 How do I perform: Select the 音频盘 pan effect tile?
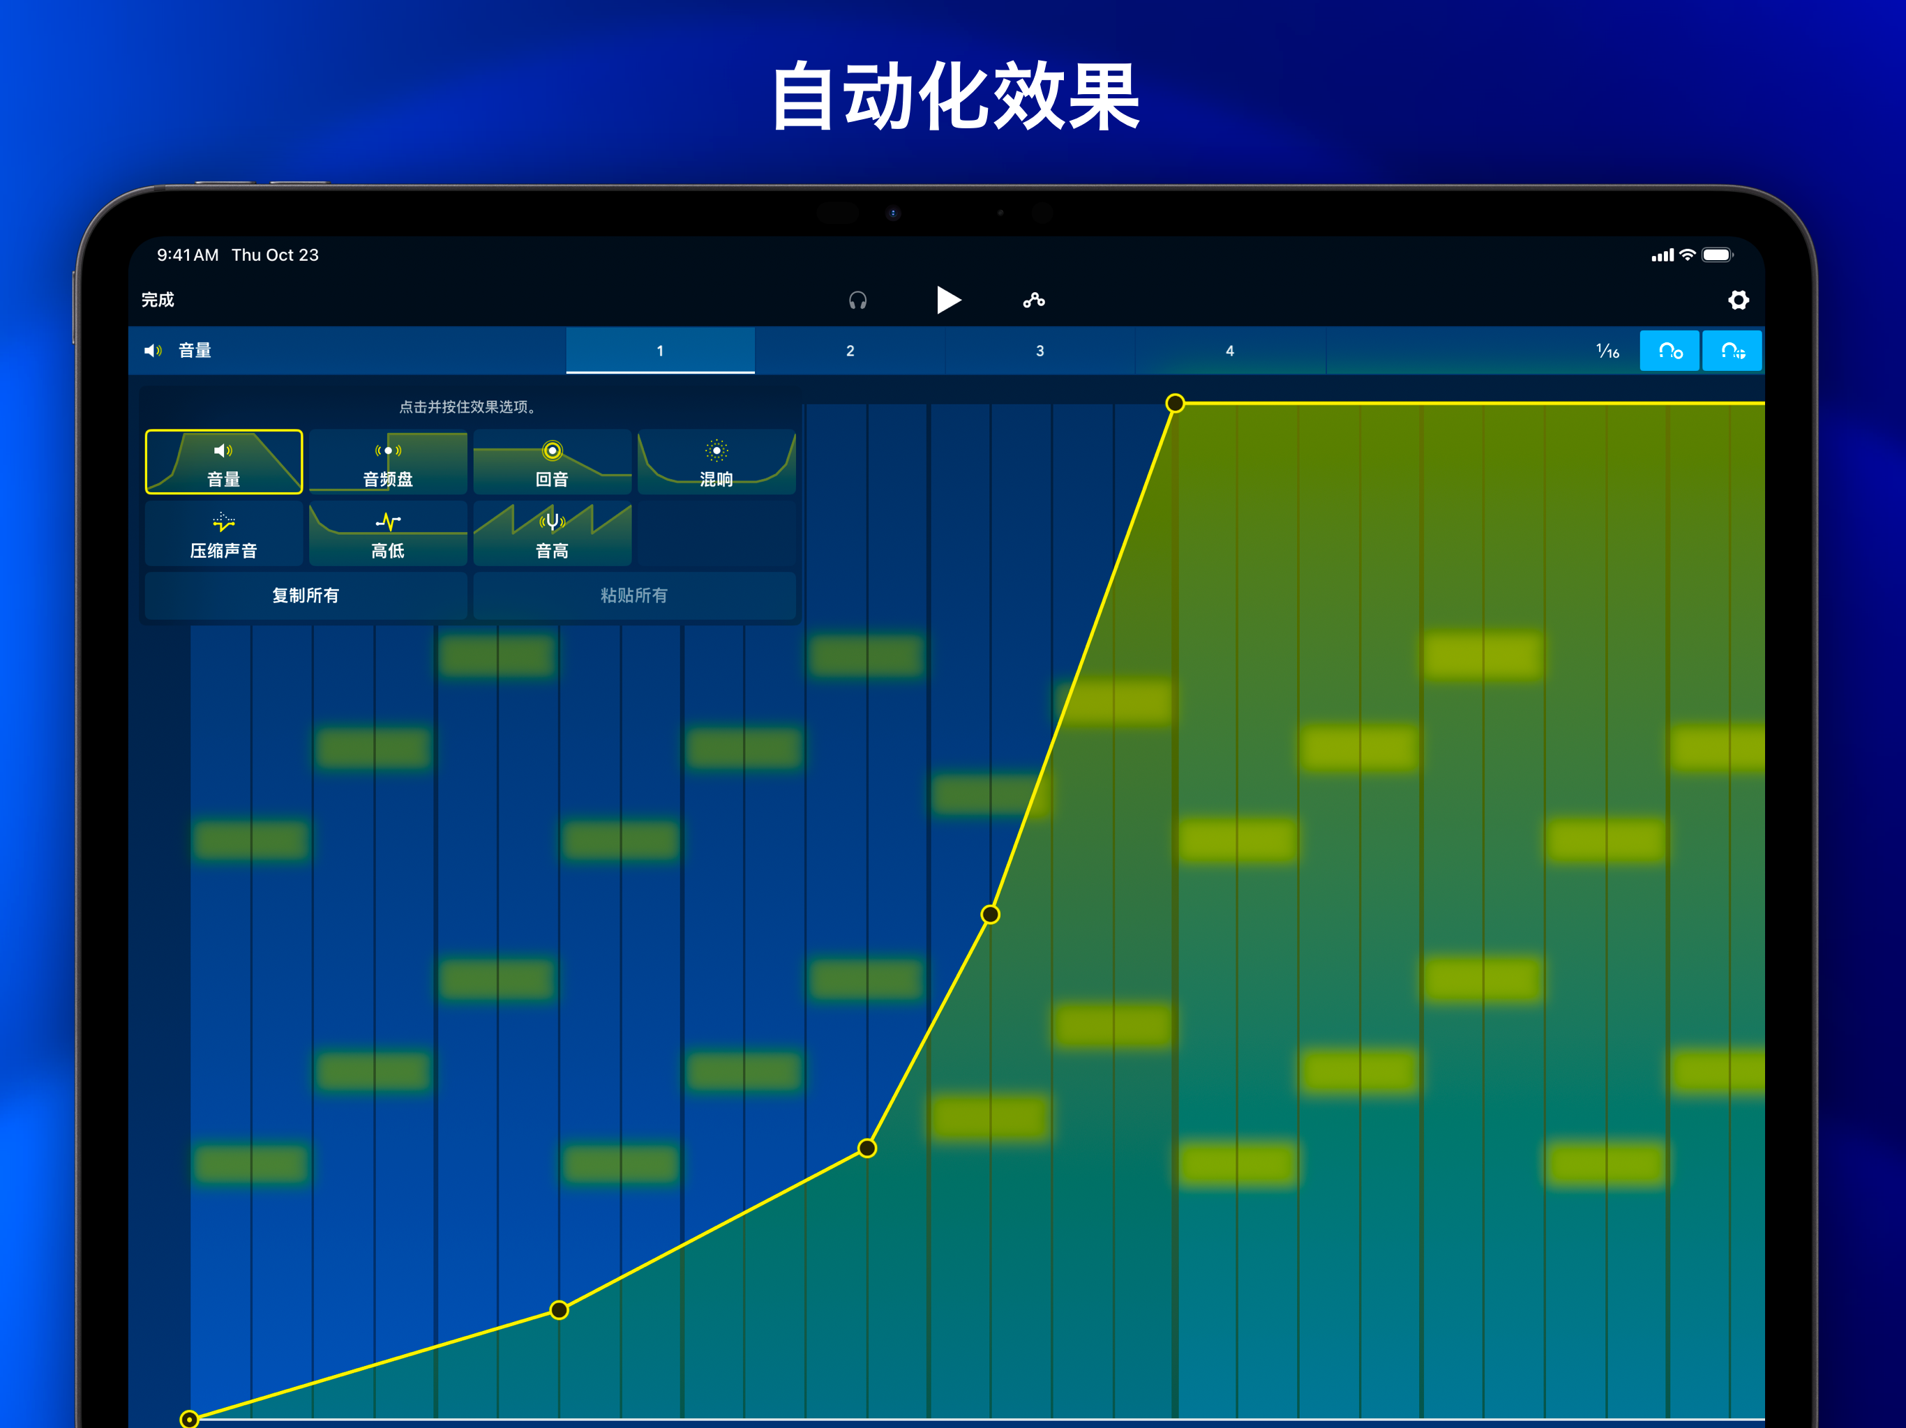coord(388,462)
